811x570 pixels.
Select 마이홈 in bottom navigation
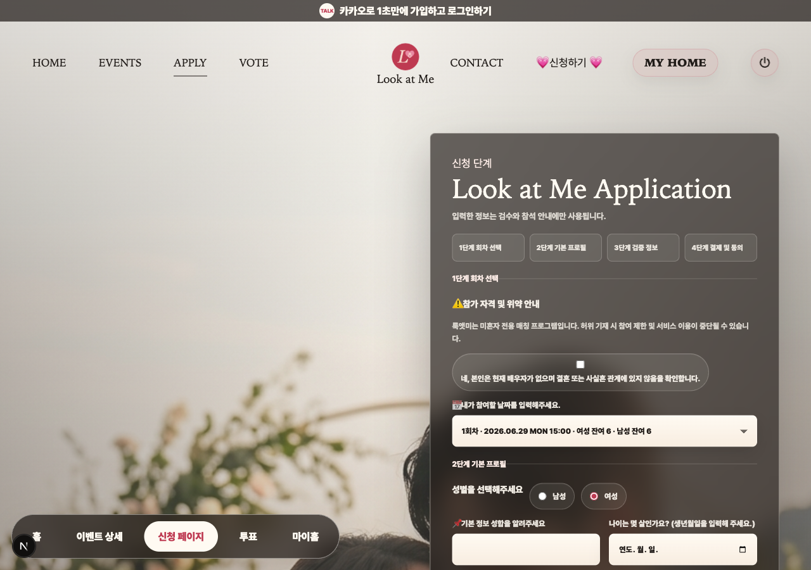pyautogui.click(x=305, y=536)
